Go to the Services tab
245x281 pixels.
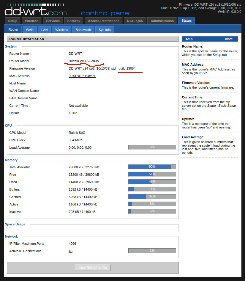tap(53, 21)
